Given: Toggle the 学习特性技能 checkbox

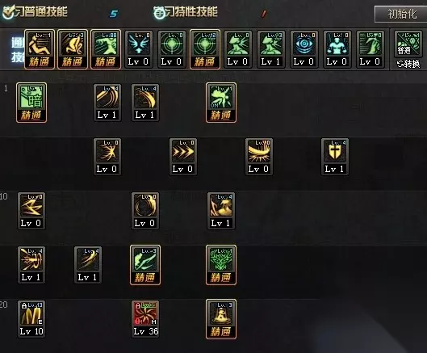Looking at the screenshot, I should point(159,13).
